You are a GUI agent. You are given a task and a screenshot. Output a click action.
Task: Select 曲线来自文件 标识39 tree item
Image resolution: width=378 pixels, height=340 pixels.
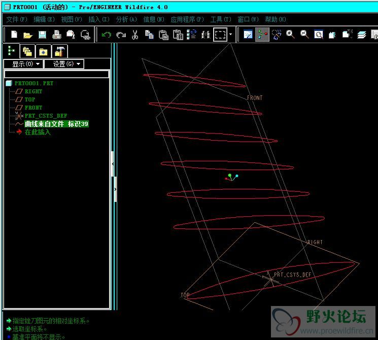(x=56, y=124)
